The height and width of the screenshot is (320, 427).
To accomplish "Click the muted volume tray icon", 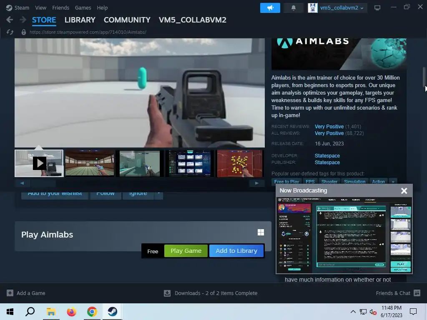I will click(373, 312).
